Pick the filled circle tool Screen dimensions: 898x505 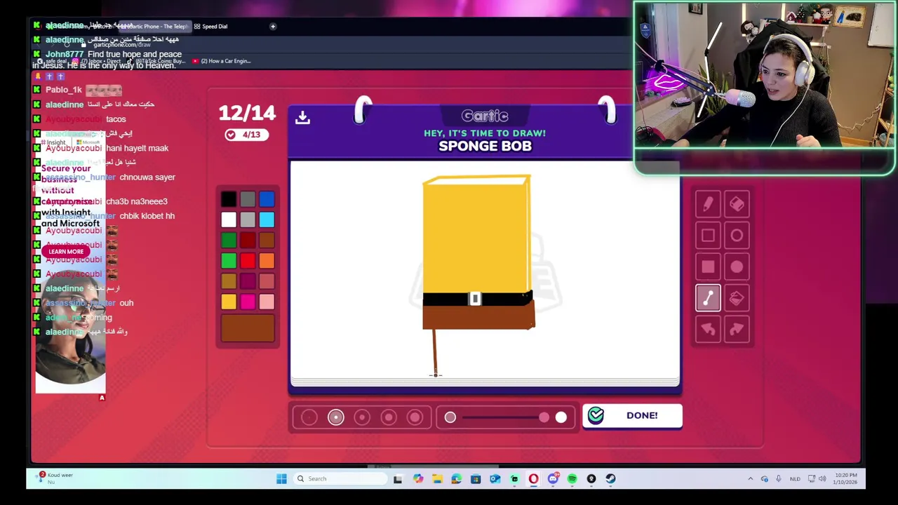click(x=737, y=267)
